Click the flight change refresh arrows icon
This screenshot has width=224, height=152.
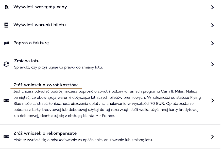(x=6, y=64)
